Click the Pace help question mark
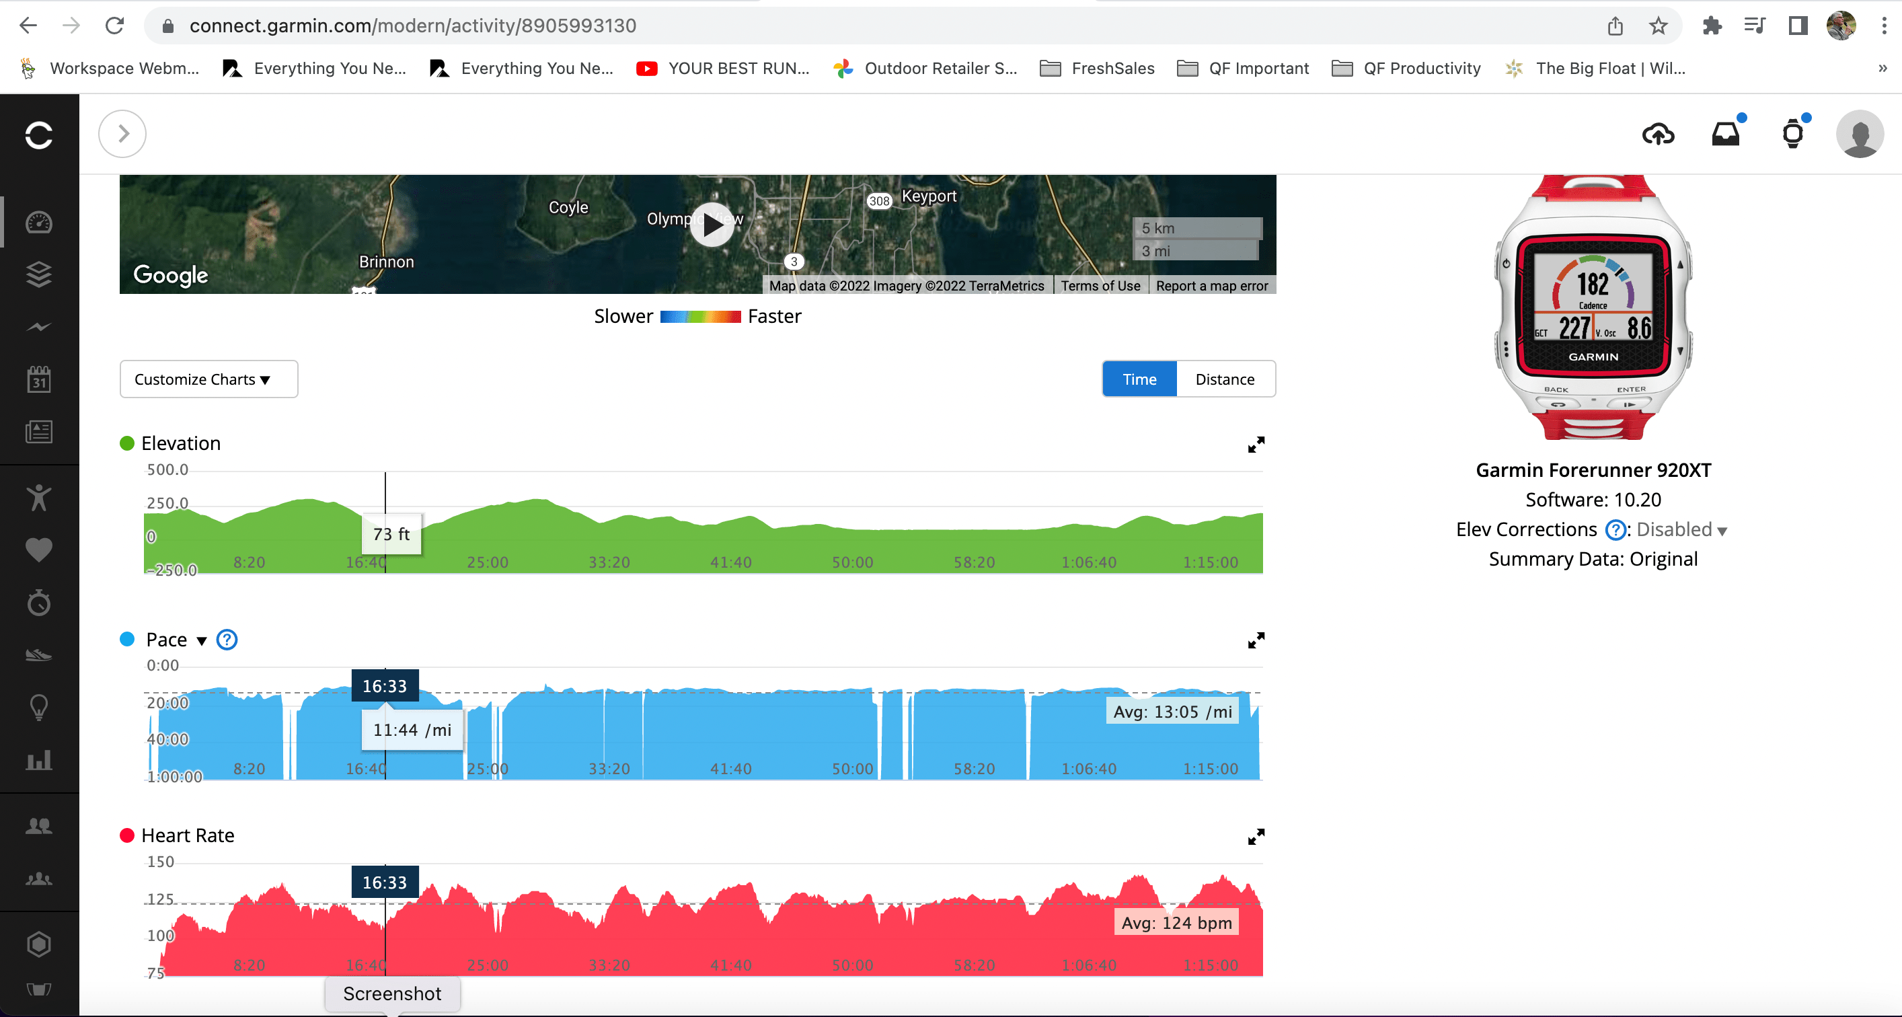The image size is (1902, 1017). [x=227, y=640]
